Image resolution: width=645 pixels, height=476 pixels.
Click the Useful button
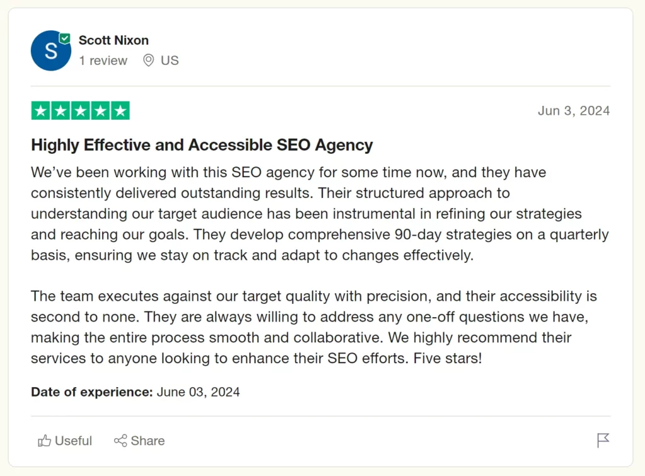[x=64, y=441]
